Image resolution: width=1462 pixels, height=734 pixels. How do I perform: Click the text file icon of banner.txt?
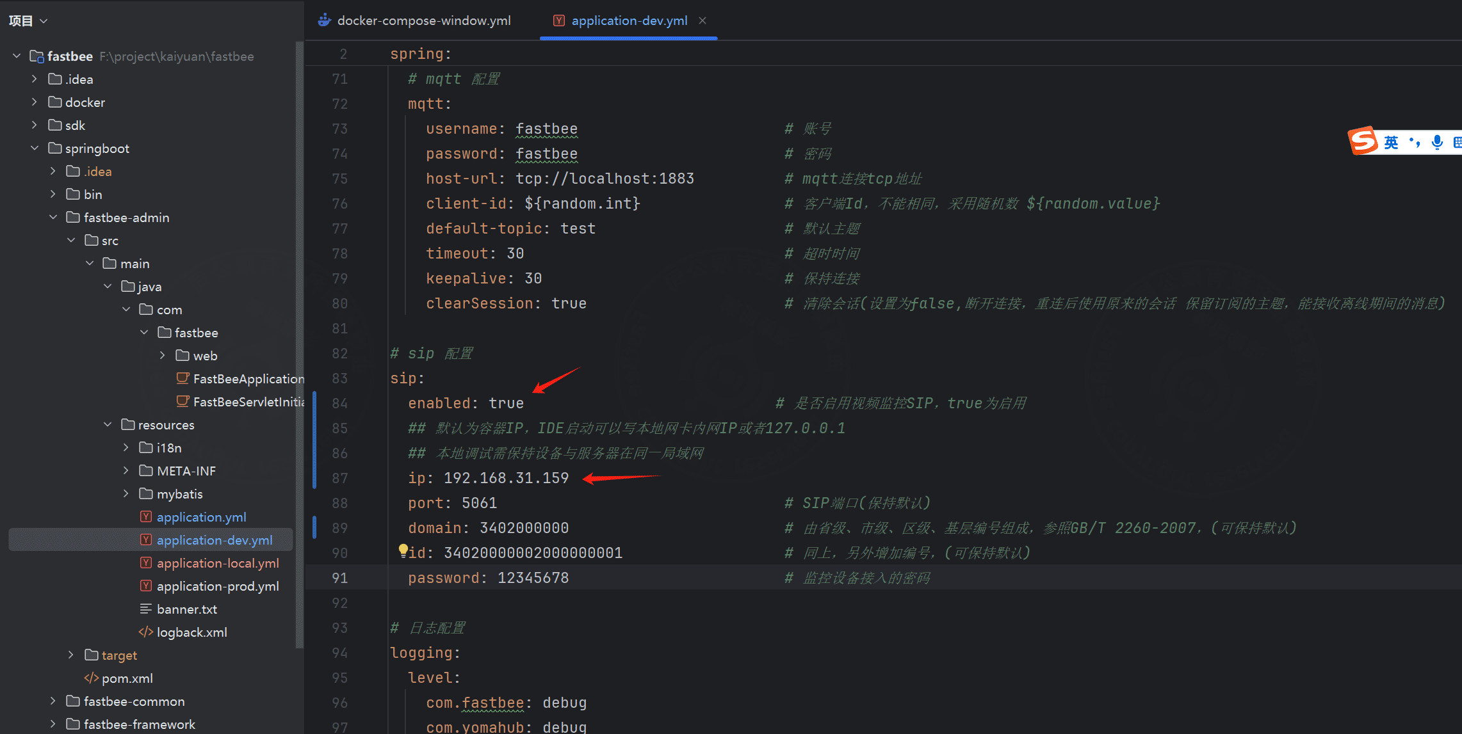tap(146, 609)
